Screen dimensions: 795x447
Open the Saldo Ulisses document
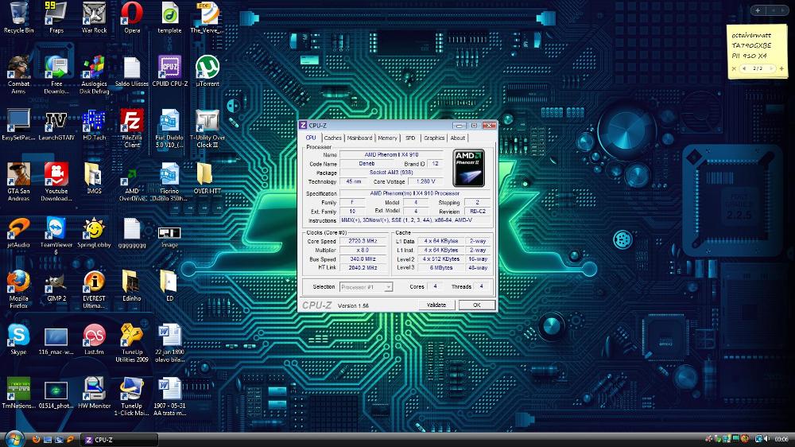pos(132,71)
